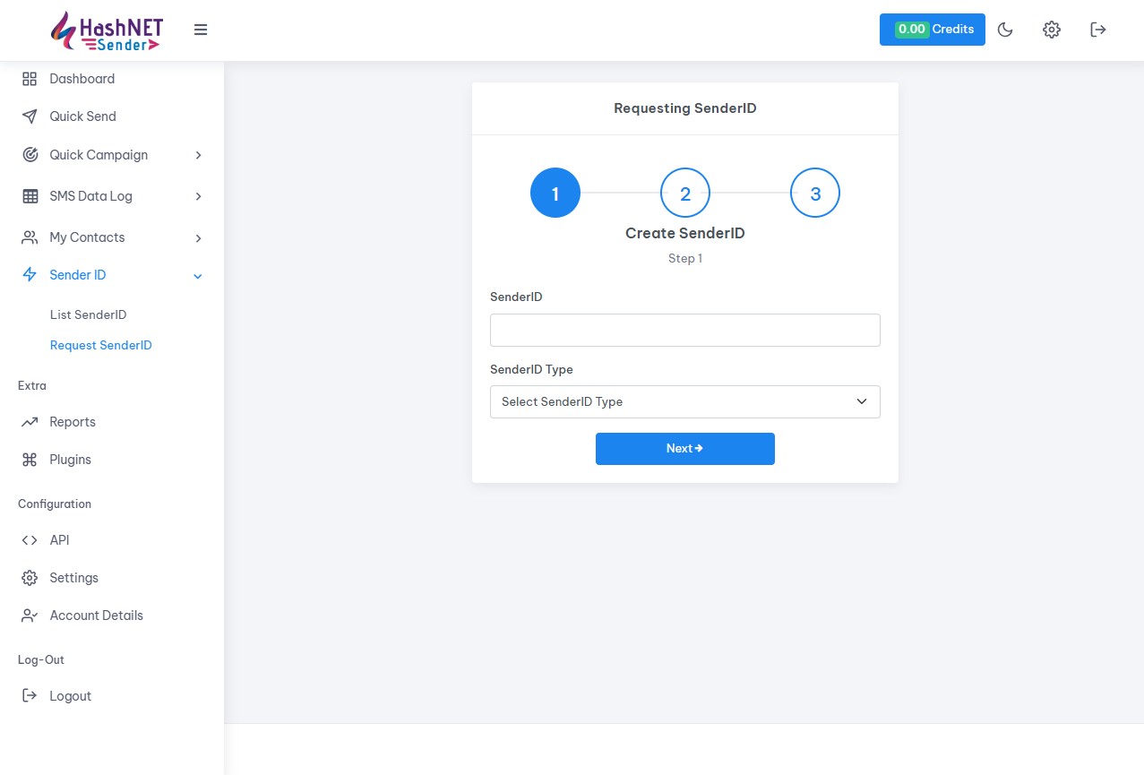
Task: Click the API code brackets icon
Action: point(30,540)
